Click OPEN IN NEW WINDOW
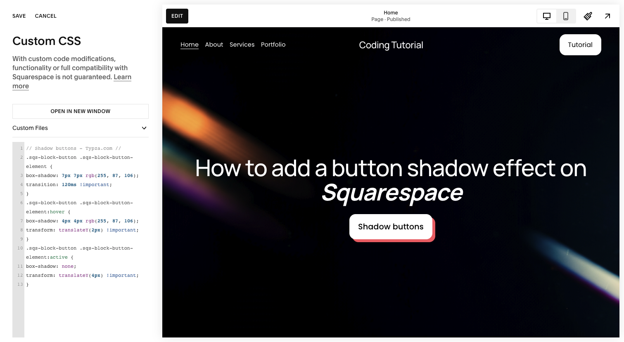The height and width of the screenshot is (342, 624). point(80,111)
